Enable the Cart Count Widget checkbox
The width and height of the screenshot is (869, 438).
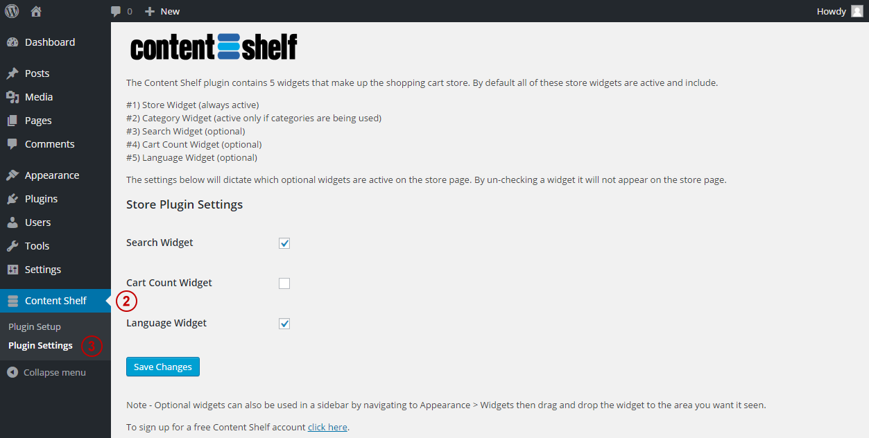click(x=284, y=283)
